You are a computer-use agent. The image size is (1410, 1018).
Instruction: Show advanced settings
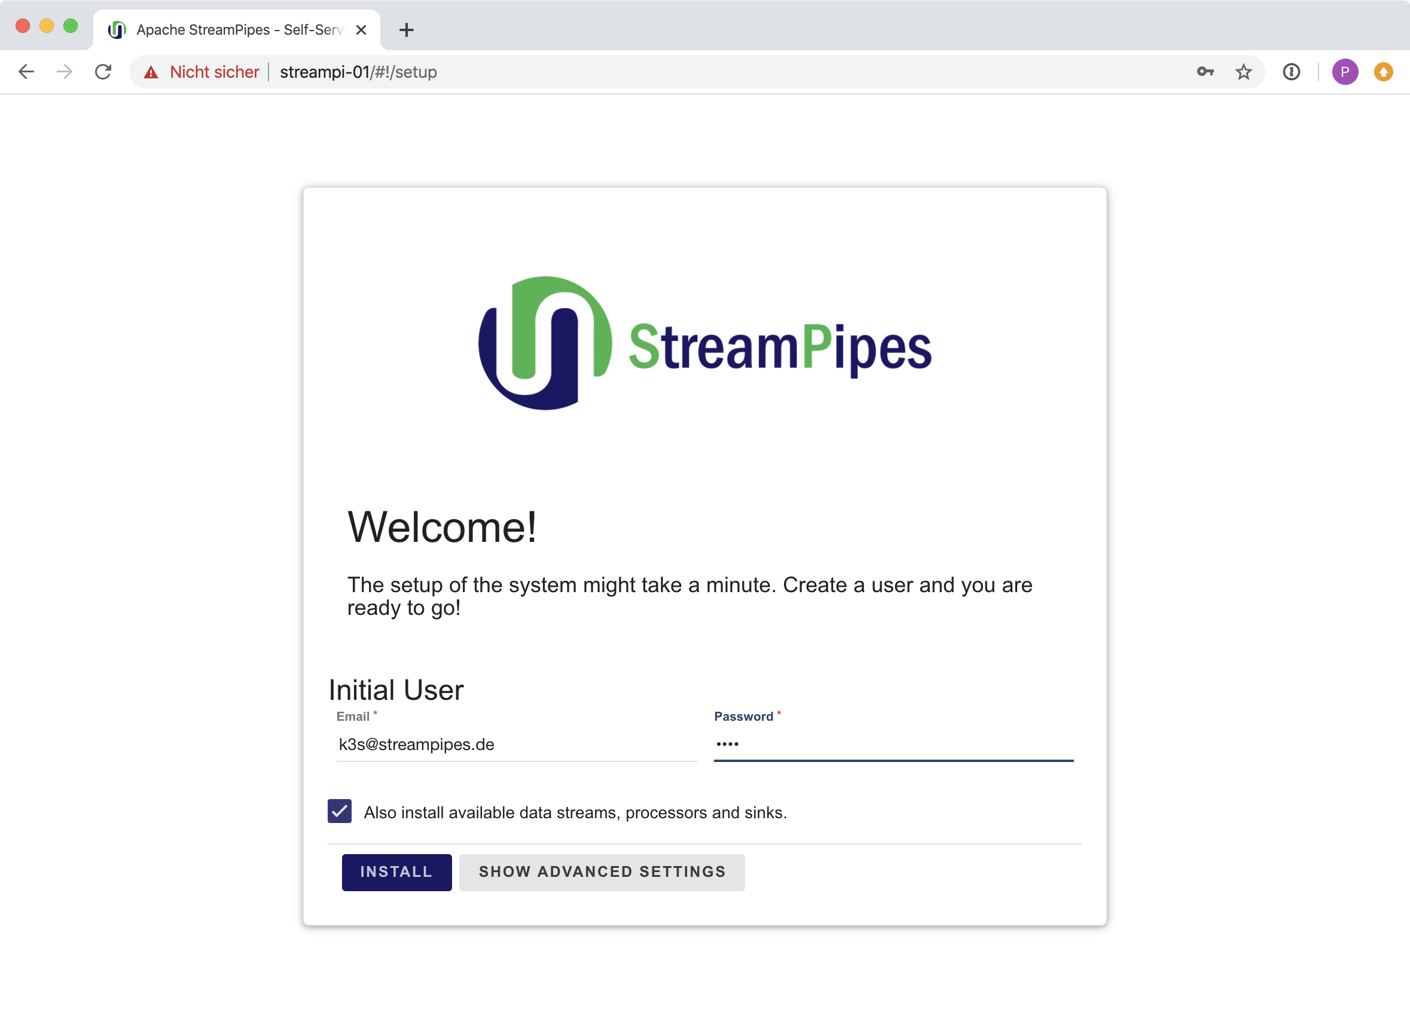pos(602,872)
